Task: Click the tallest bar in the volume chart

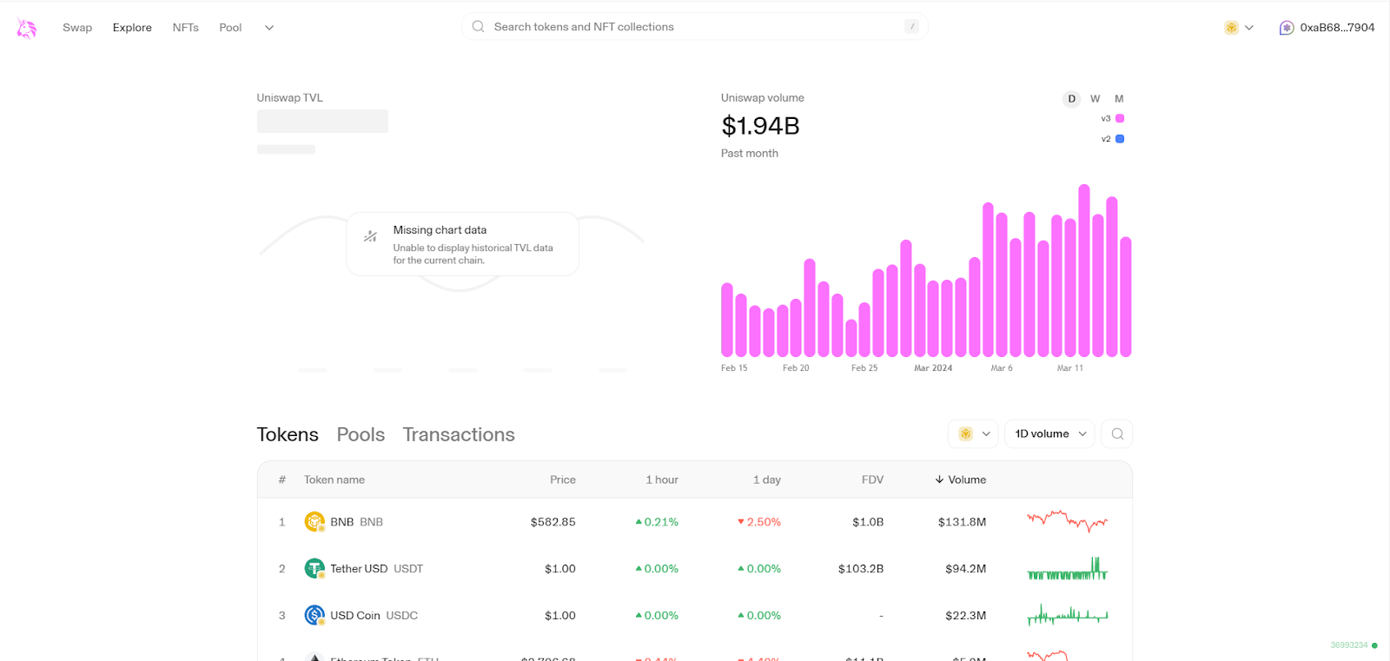Action: pyautogui.click(x=1084, y=270)
